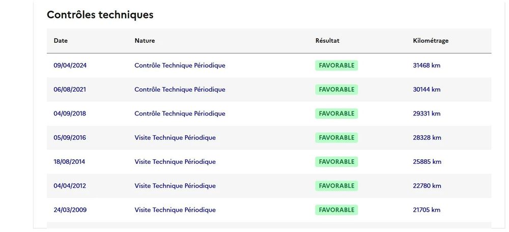The image size is (509, 232).
Task: Click the 04/04/2012 date entry
Action: click(x=70, y=186)
